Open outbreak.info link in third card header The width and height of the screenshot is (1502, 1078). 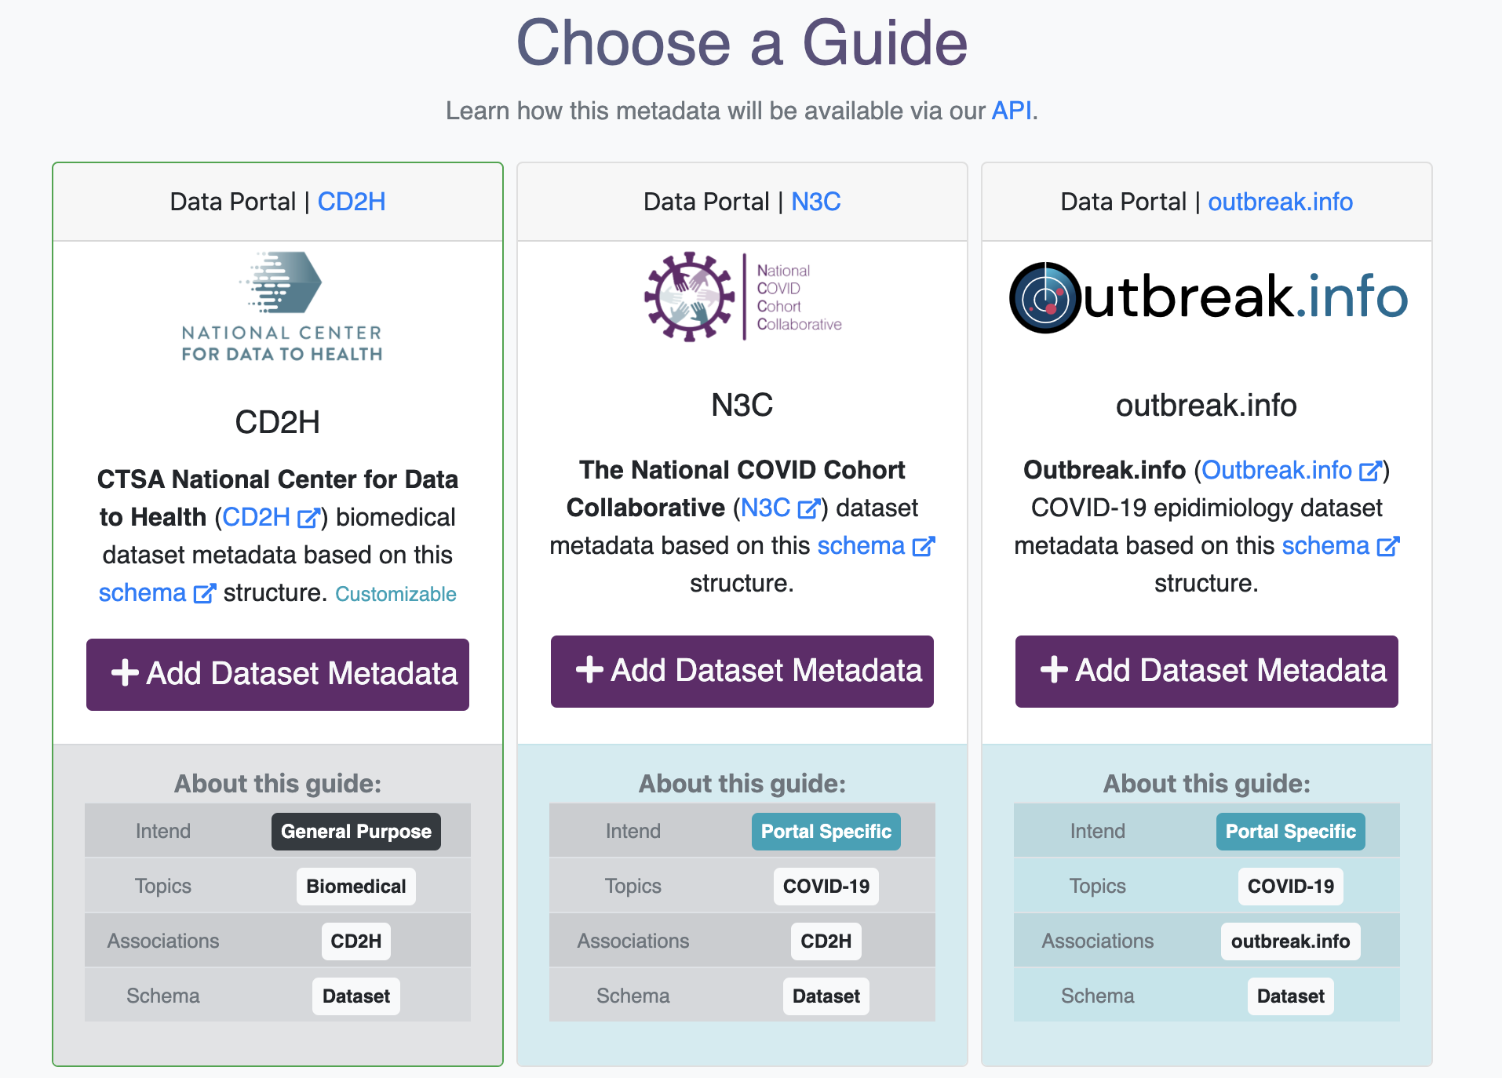coord(1280,202)
